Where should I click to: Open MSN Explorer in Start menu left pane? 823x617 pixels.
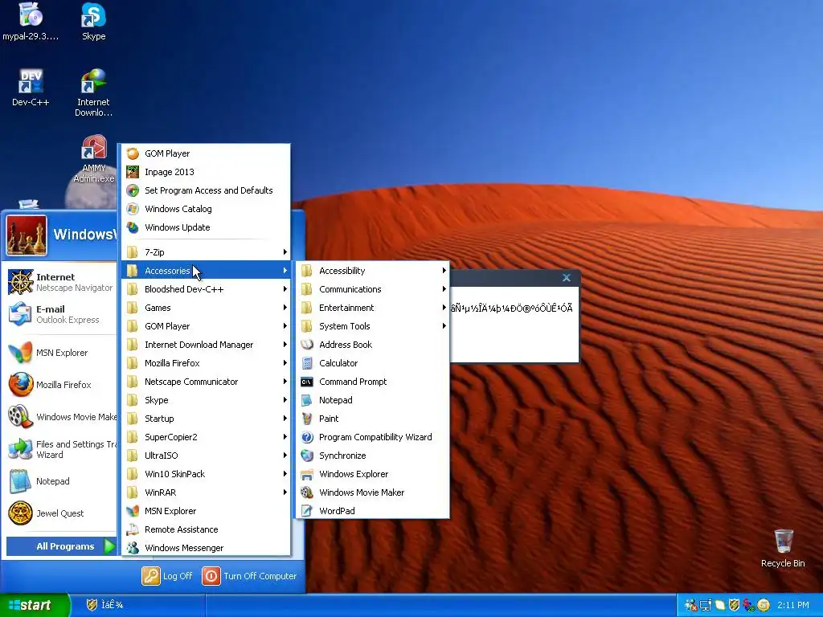point(61,353)
